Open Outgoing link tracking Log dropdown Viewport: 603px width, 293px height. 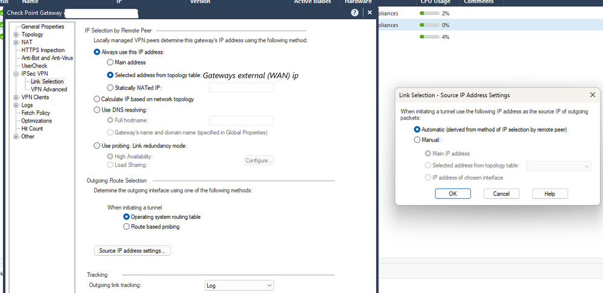[239, 285]
